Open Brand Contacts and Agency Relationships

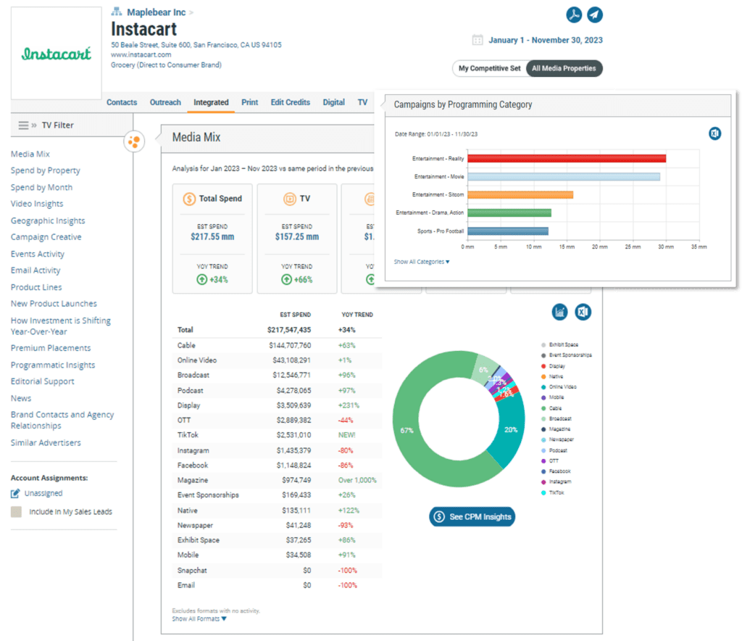62,420
